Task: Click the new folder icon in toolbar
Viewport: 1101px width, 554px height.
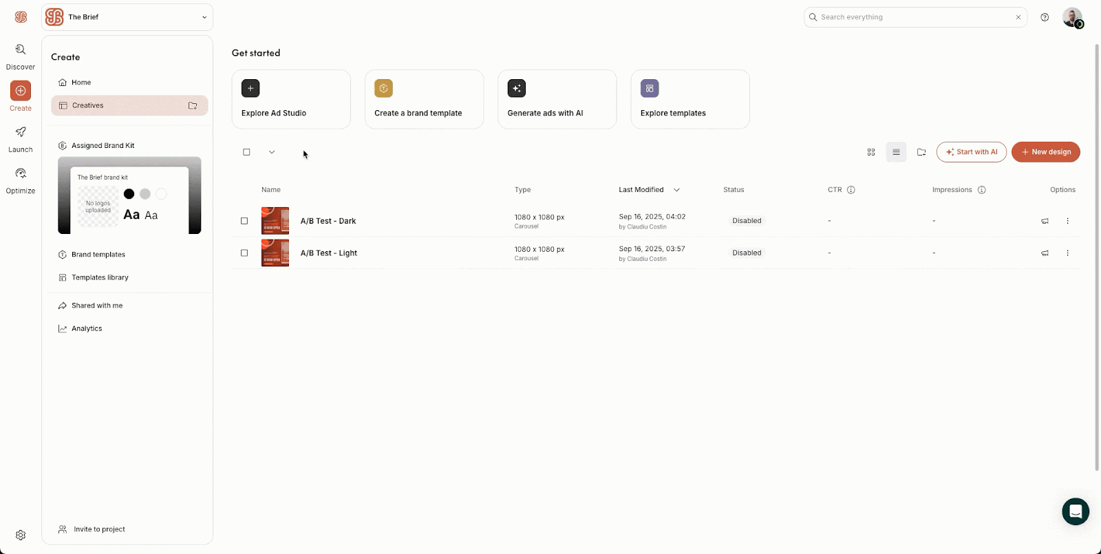Action: 921,152
